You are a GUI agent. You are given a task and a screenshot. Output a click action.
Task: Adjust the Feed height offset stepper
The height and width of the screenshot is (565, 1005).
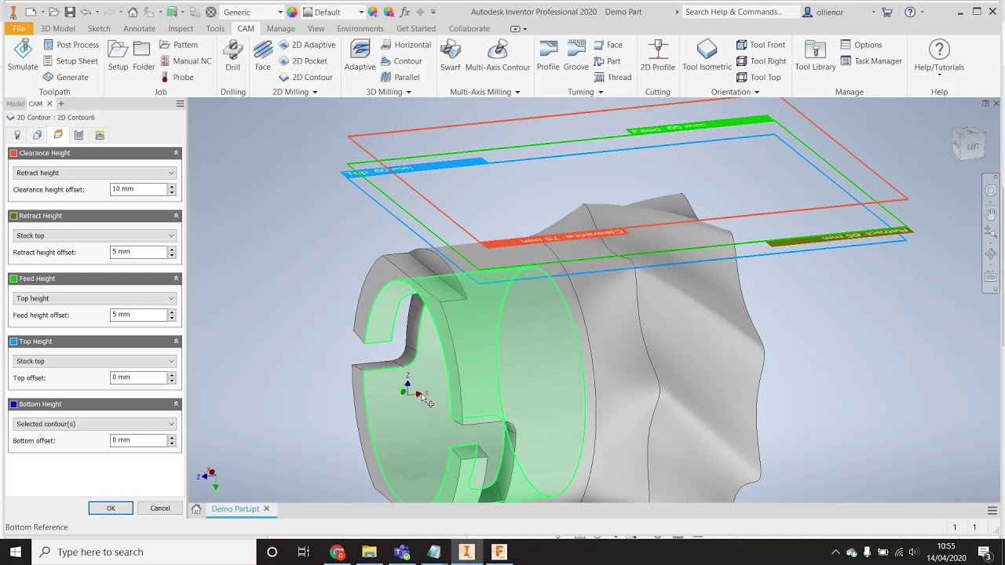tap(172, 315)
